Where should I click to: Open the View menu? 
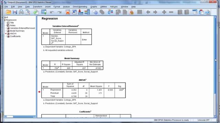(20, 7)
